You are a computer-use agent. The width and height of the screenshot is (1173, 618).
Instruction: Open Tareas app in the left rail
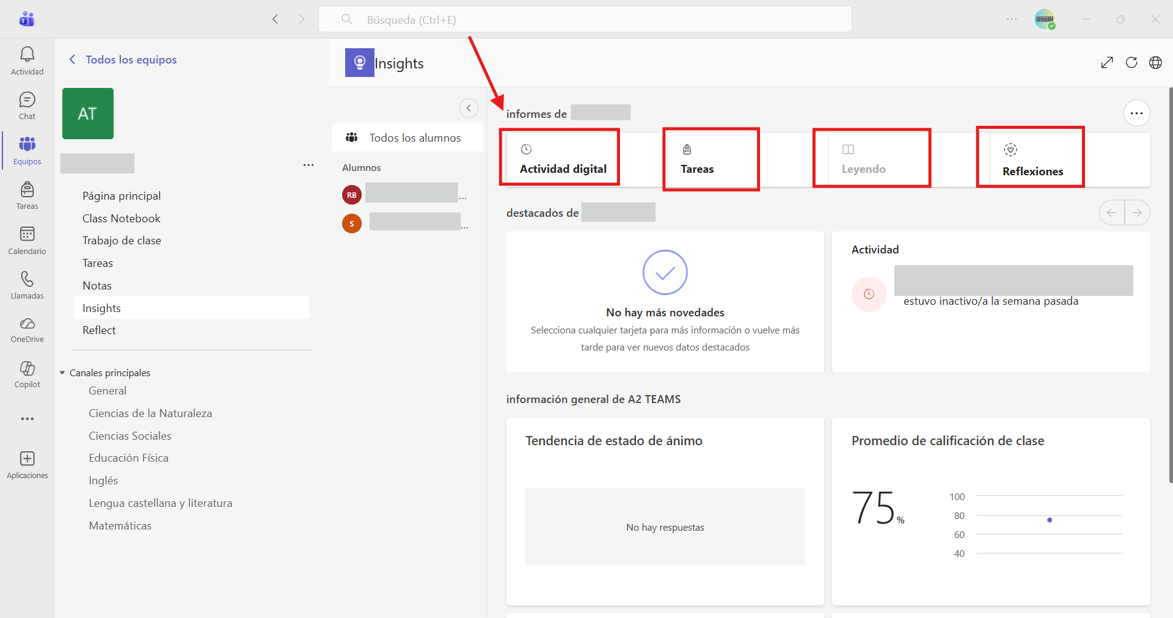tap(27, 195)
